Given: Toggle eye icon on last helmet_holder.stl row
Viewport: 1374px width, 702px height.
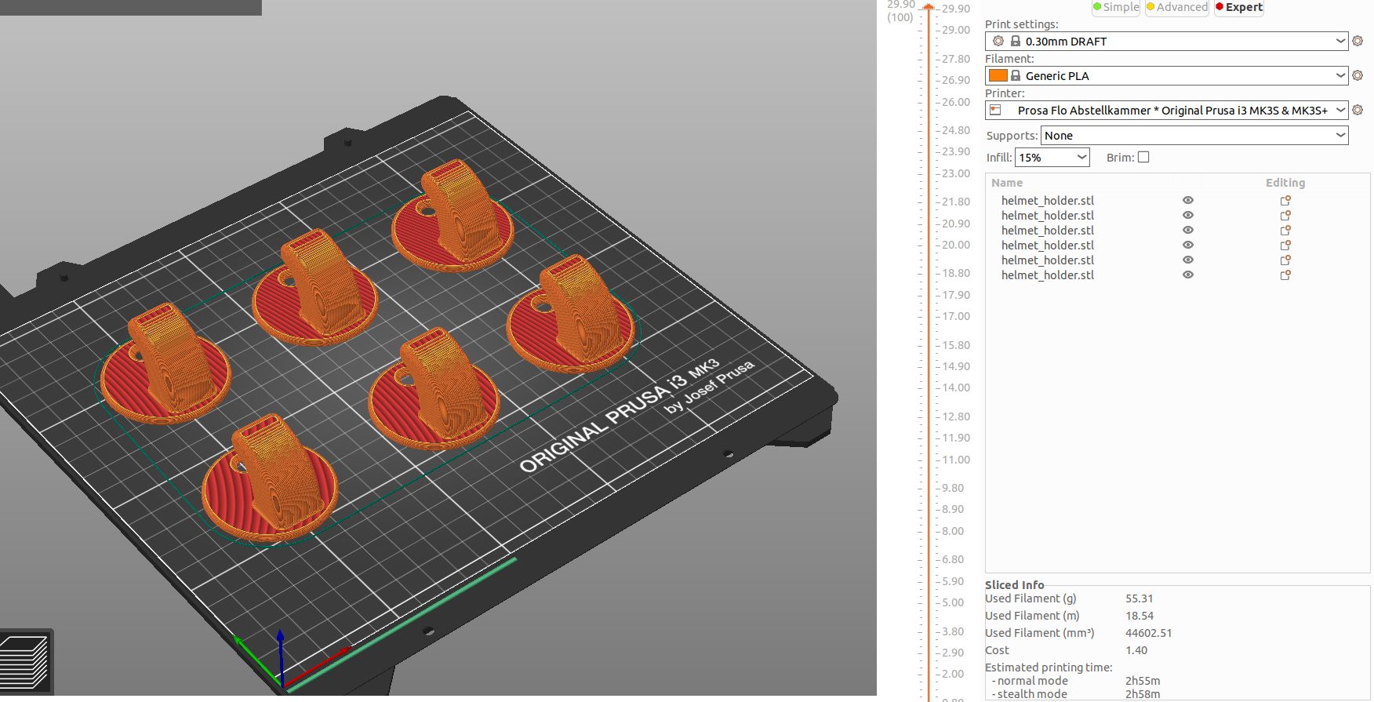Looking at the screenshot, I should coord(1188,275).
